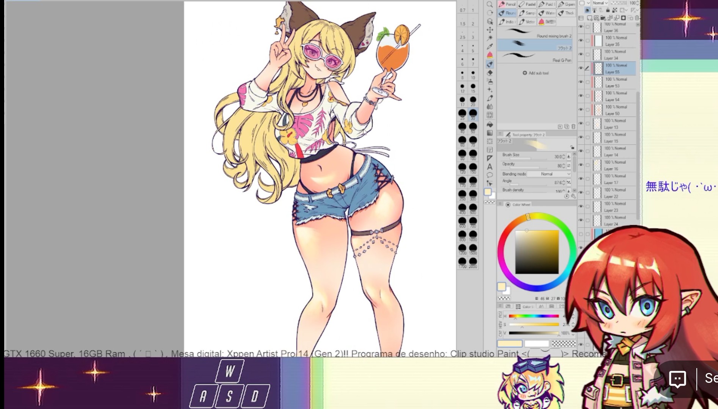Click the duplicate sub tool icon
Screen dimensions: 718x409
click(567, 126)
